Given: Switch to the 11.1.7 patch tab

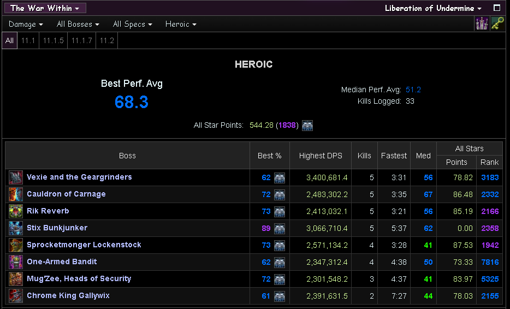Looking at the screenshot, I should [82, 40].
